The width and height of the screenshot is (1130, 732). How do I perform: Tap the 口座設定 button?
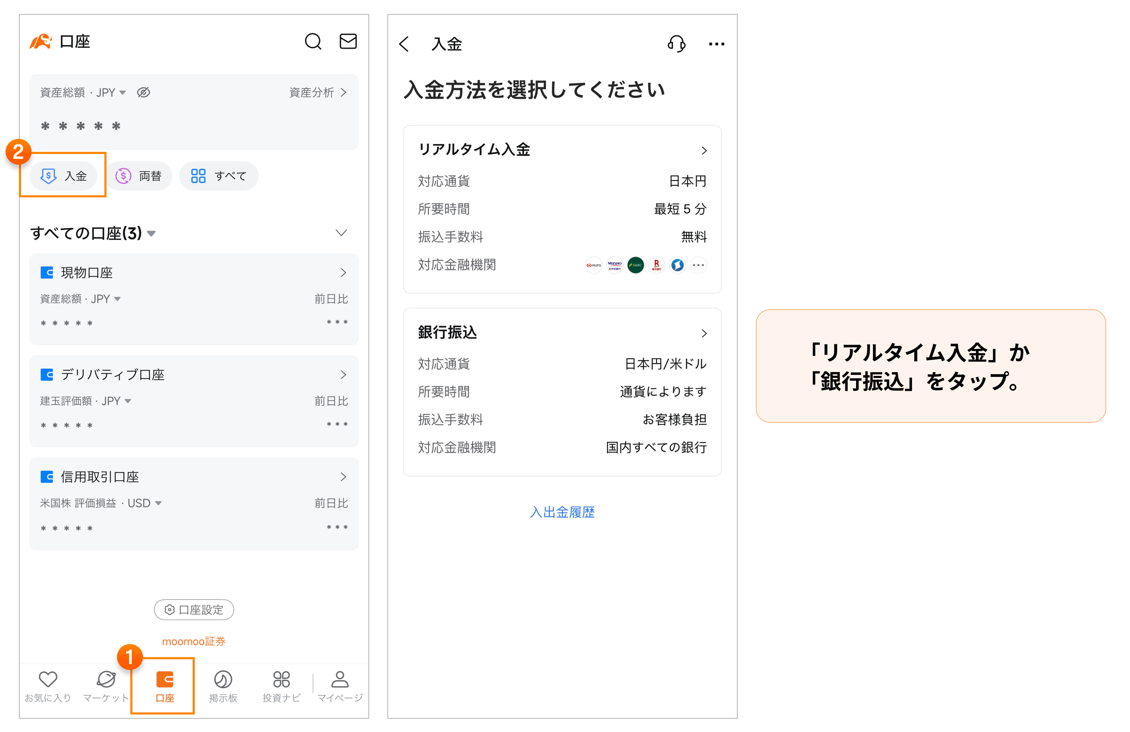[x=194, y=610]
